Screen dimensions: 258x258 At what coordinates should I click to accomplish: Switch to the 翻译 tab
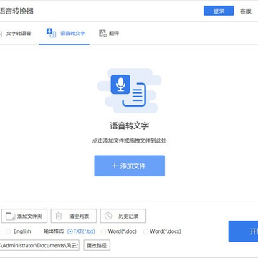point(109,34)
